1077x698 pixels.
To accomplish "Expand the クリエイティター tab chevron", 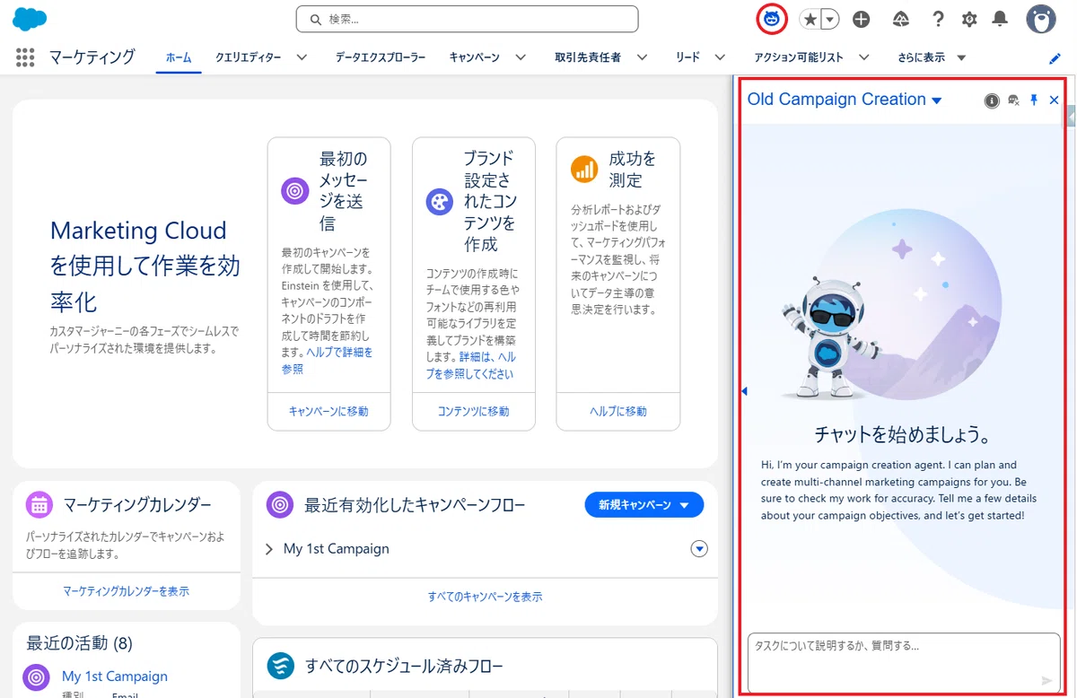I will 302,57.
